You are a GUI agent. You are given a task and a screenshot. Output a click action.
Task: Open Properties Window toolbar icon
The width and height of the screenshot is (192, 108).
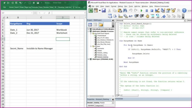click(168, 11)
